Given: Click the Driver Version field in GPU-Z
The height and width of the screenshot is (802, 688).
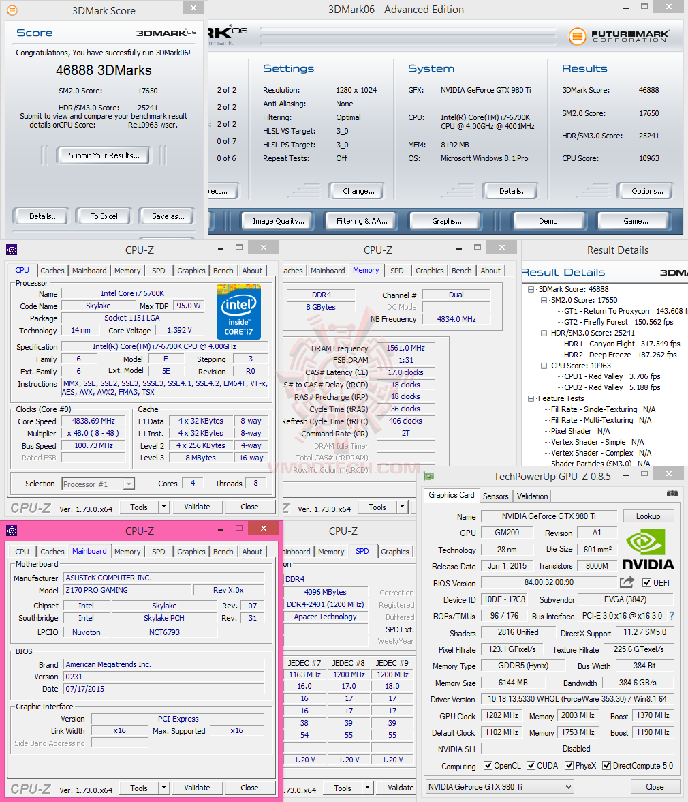Looking at the screenshot, I should tap(577, 698).
